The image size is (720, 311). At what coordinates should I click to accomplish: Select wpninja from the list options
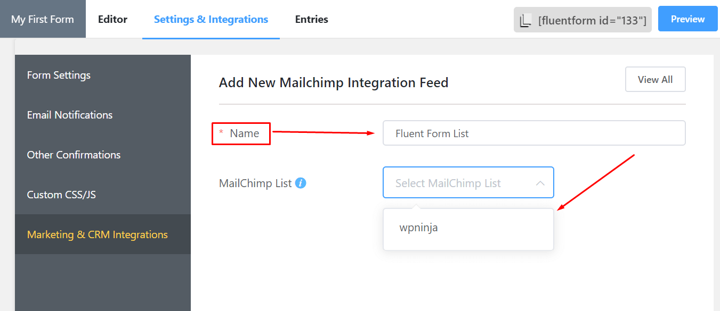coord(418,228)
